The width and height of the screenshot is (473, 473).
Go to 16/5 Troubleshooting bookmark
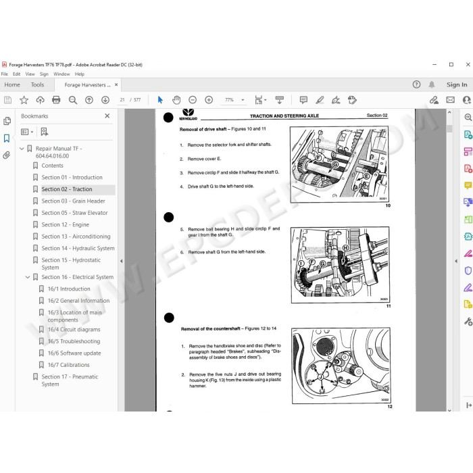[x=74, y=341]
